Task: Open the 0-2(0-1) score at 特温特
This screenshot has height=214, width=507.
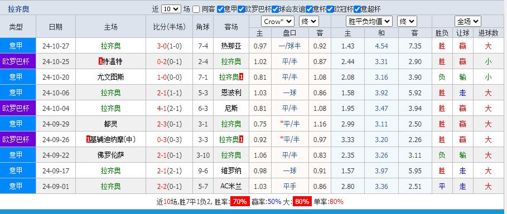Action: [170, 61]
